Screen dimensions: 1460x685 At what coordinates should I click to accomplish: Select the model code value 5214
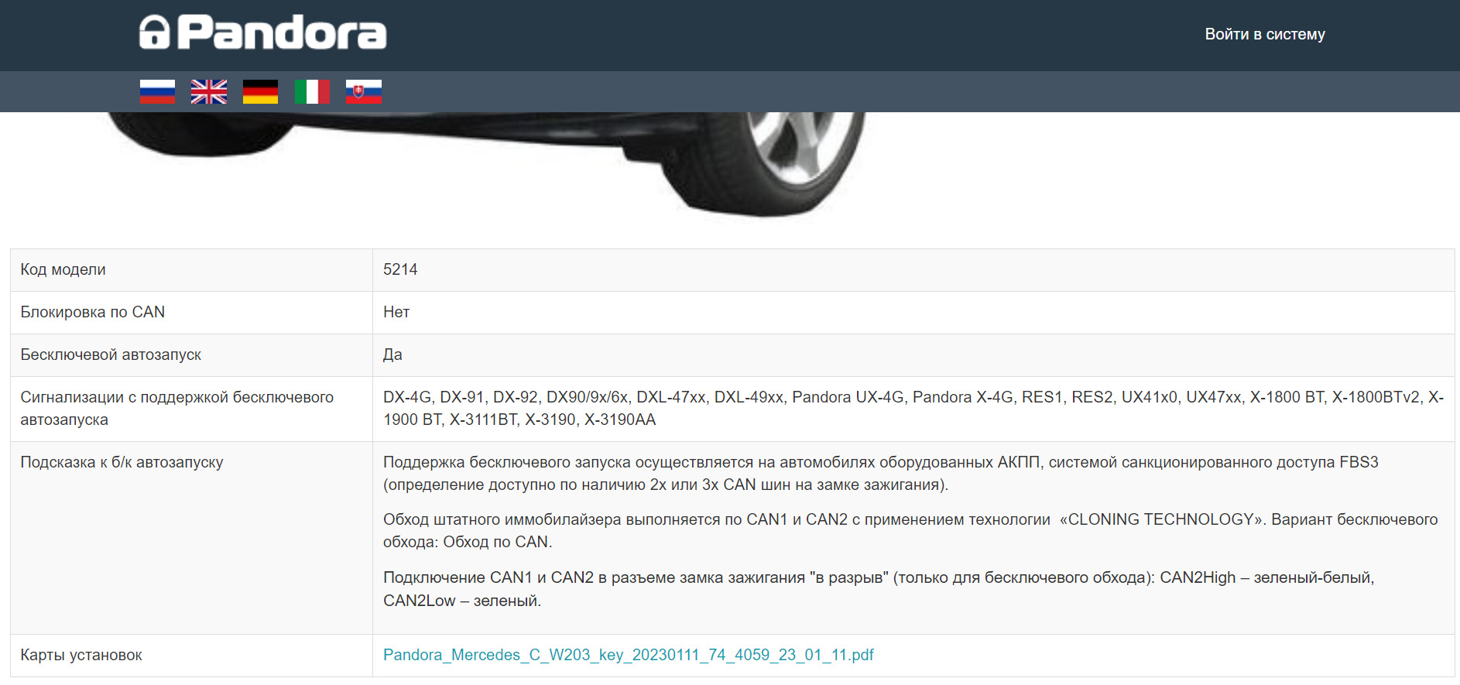click(x=400, y=269)
